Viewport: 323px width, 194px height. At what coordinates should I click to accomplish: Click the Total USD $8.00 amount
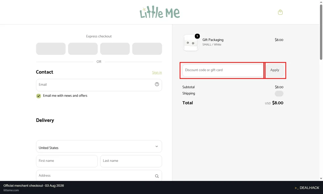[x=274, y=103]
